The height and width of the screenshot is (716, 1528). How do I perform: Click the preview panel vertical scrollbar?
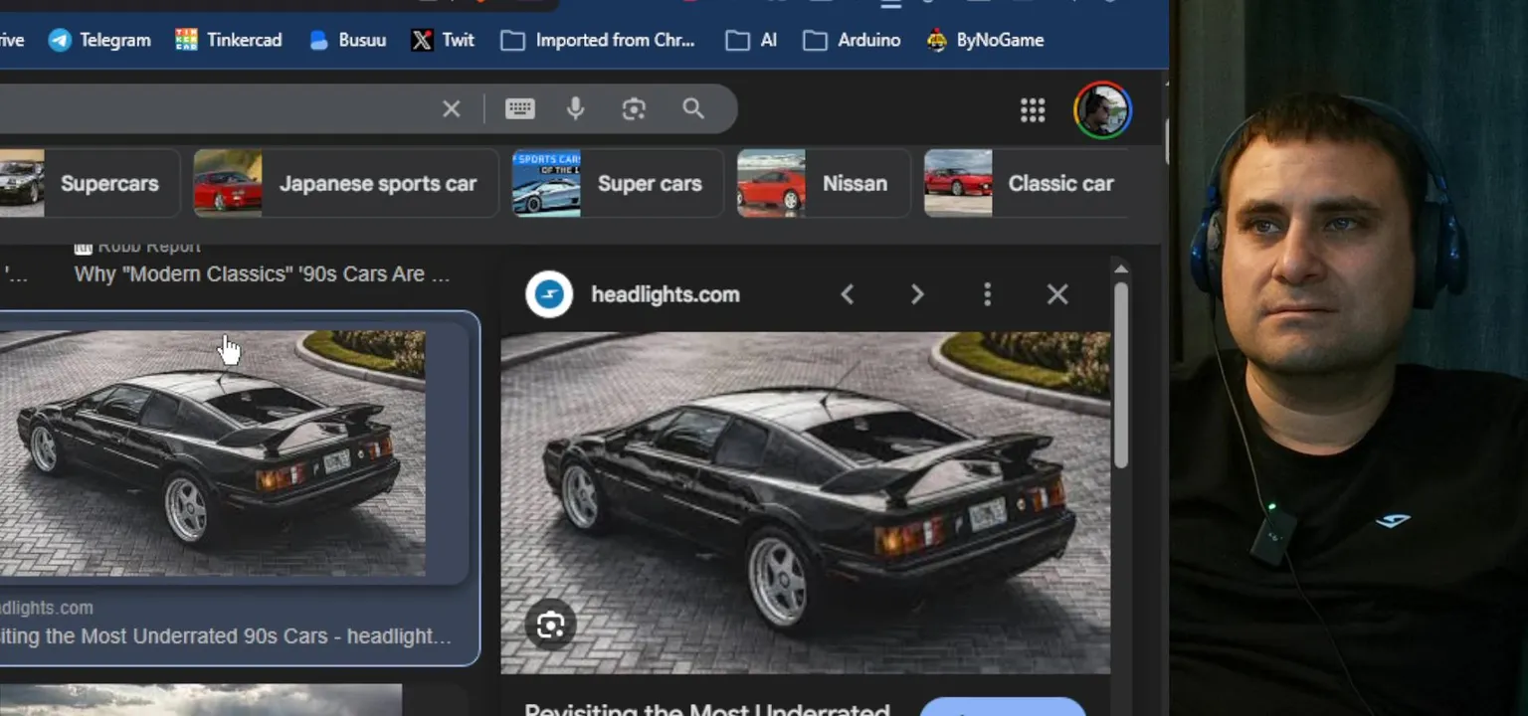(1121, 375)
